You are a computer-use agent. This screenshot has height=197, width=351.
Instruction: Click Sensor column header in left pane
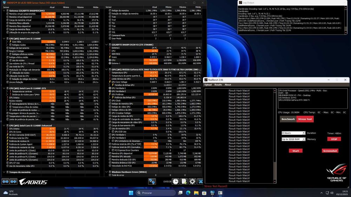[x=6, y=7]
